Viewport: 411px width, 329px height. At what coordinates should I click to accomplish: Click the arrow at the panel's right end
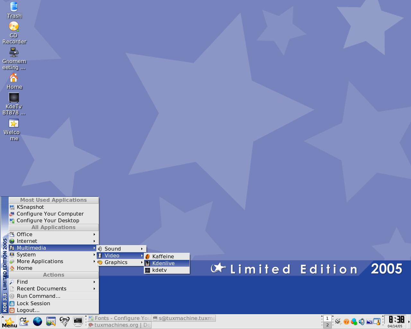tap(409, 322)
